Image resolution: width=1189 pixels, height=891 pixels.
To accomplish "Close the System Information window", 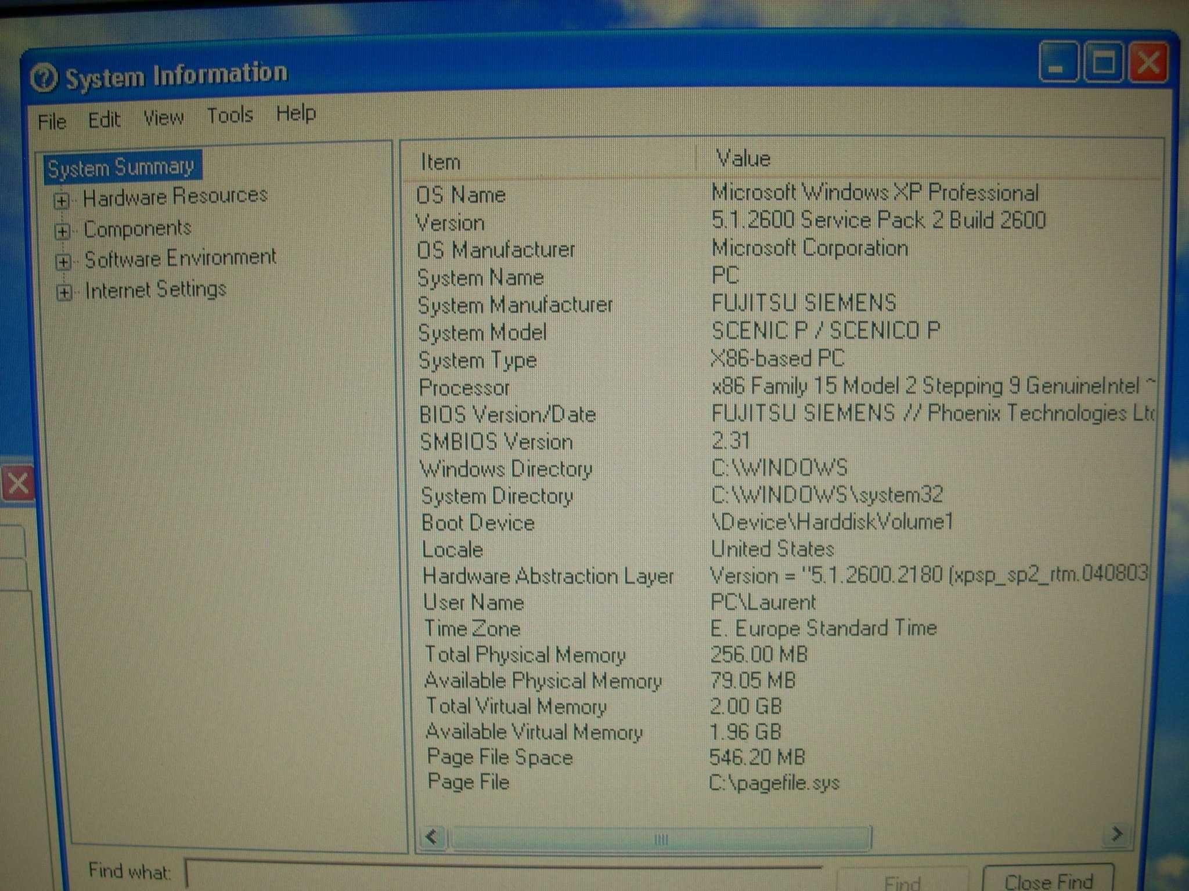I will pos(1148,63).
